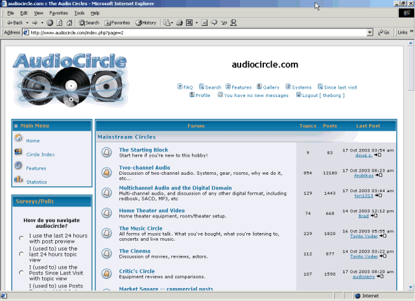The width and height of the screenshot is (415, 301).
Task: Select 'I use the last 24 hours with post preview' radio
Action: (21, 238)
